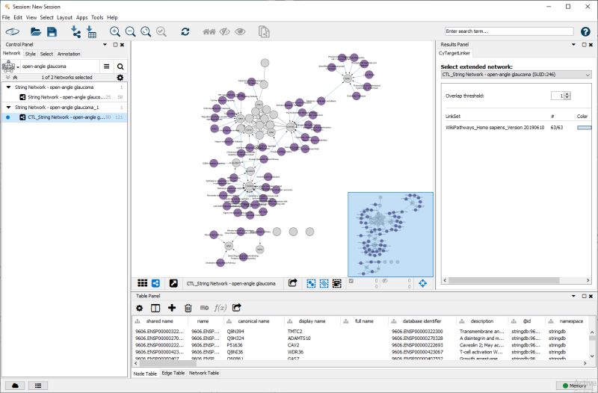Click the open-angle glaucoma query field
Viewport: 598px width, 393px height.
(60, 66)
